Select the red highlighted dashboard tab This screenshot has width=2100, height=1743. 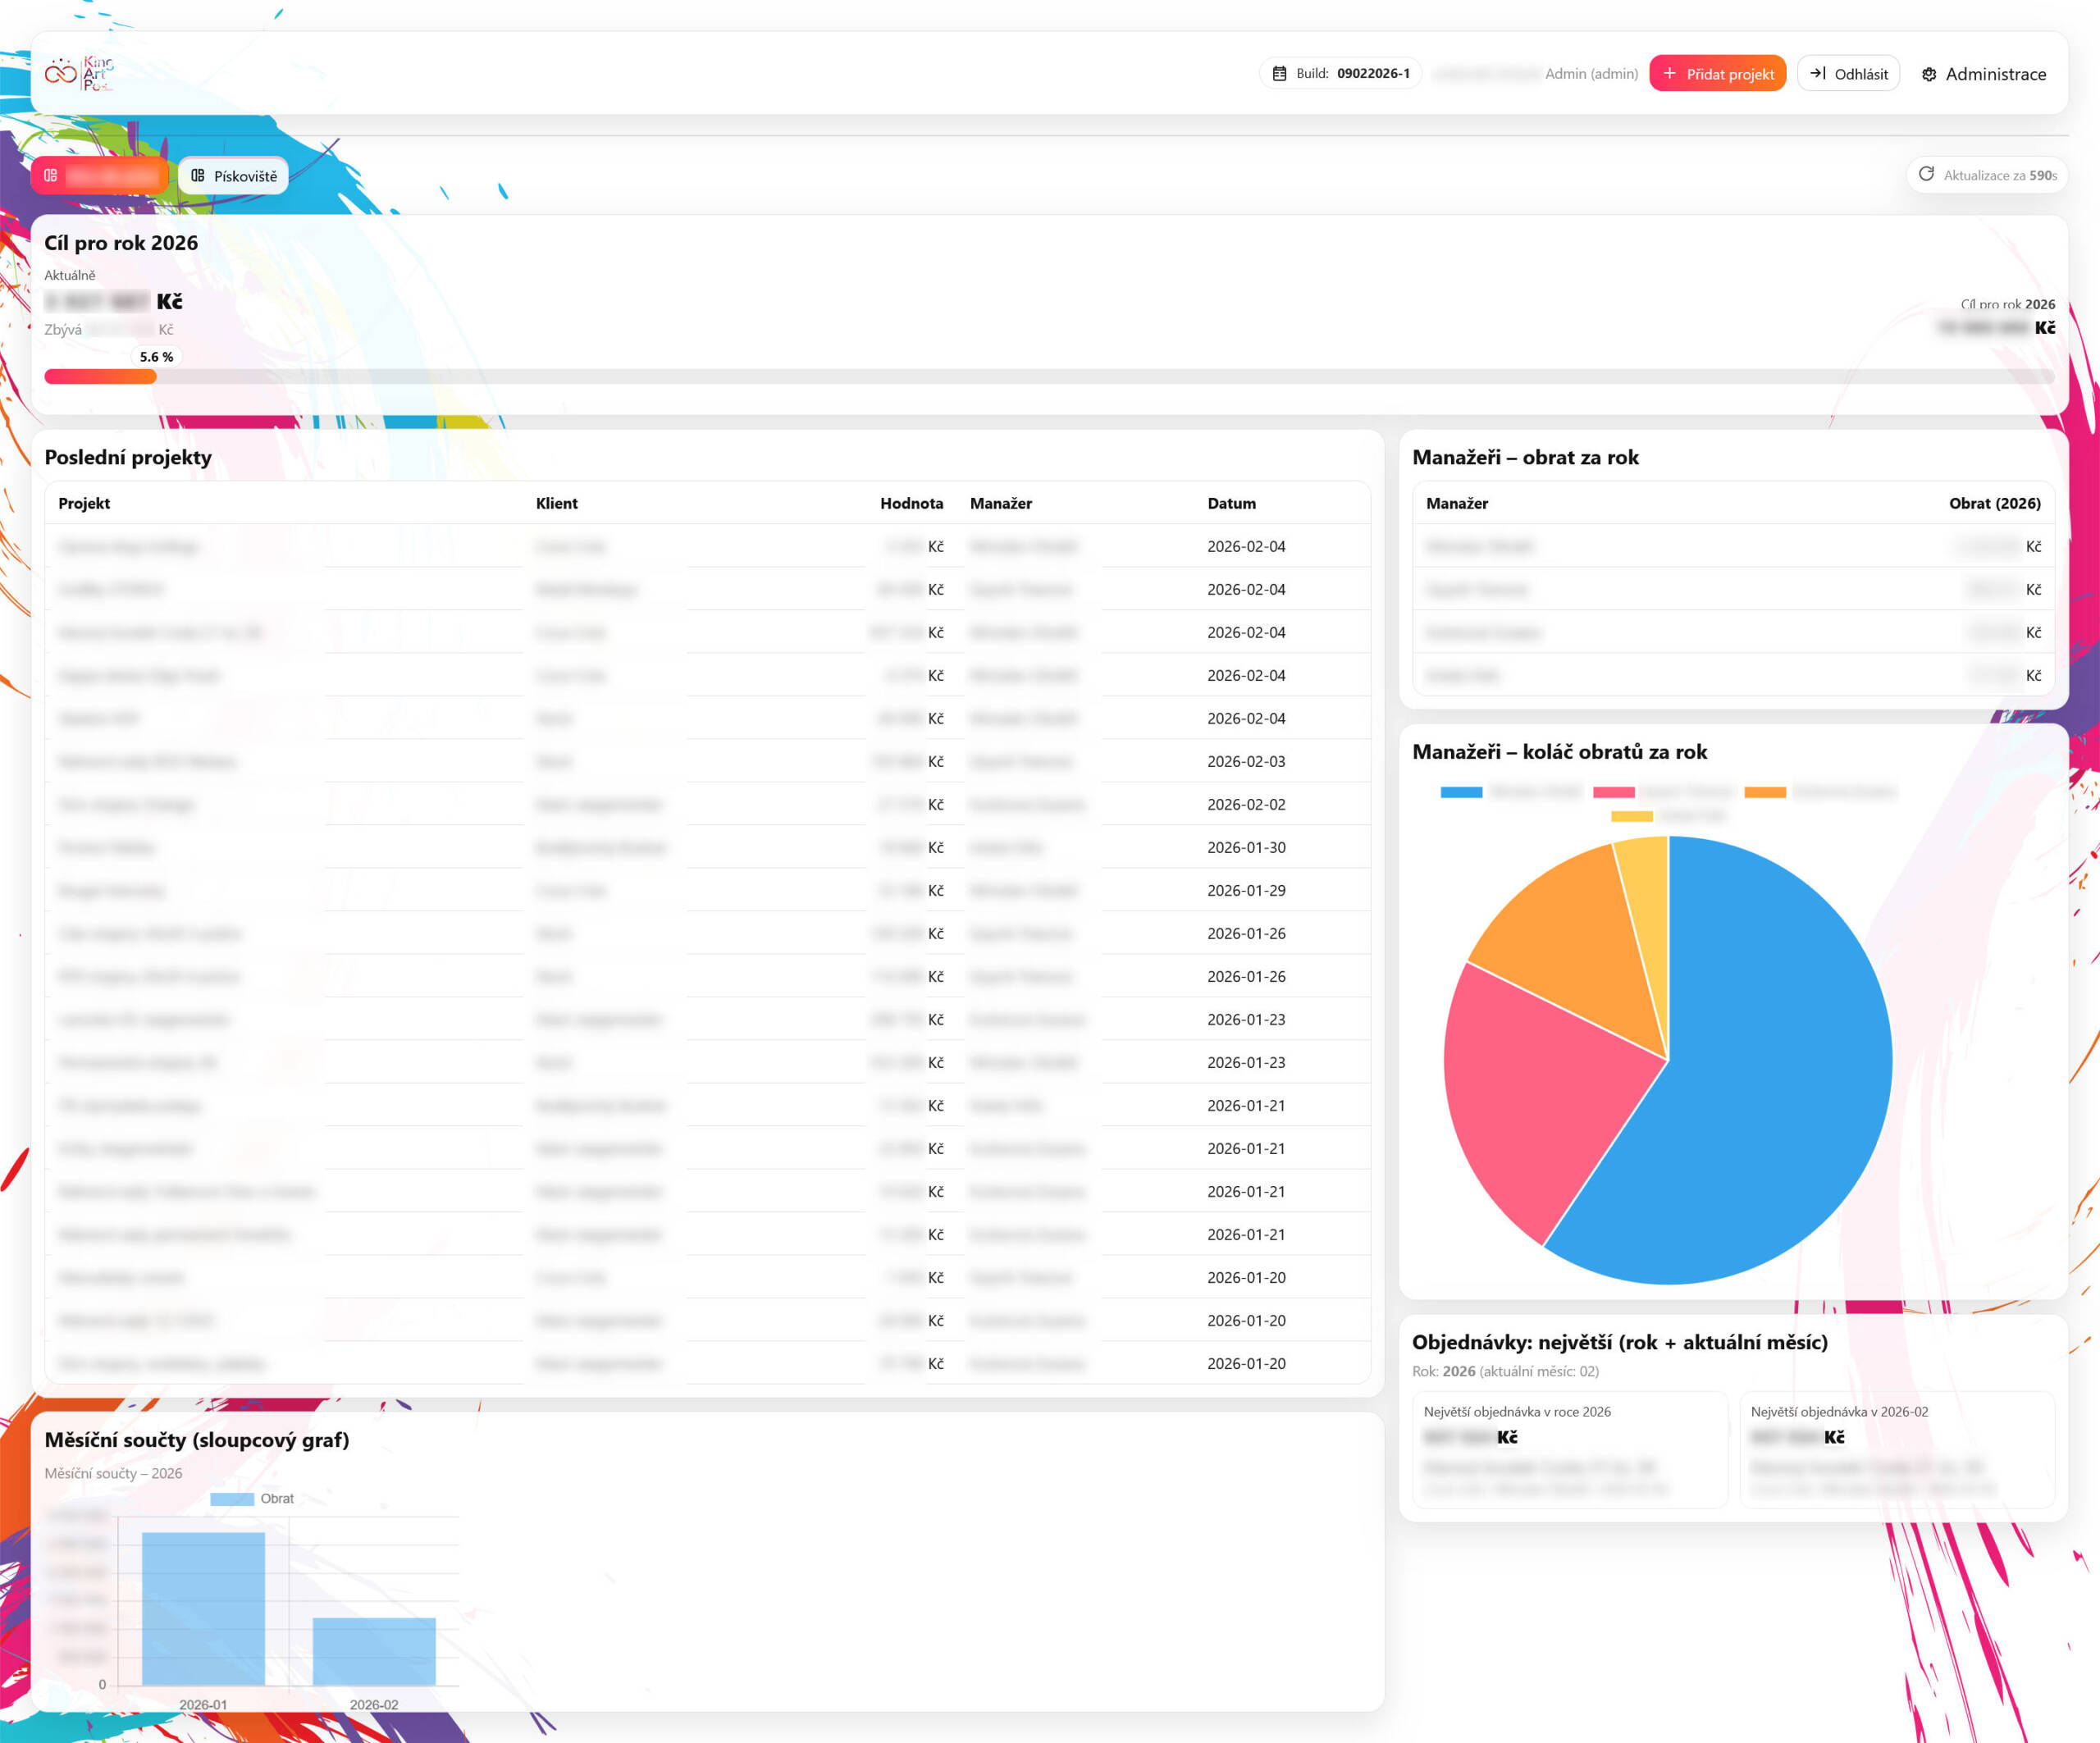coord(99,175)
